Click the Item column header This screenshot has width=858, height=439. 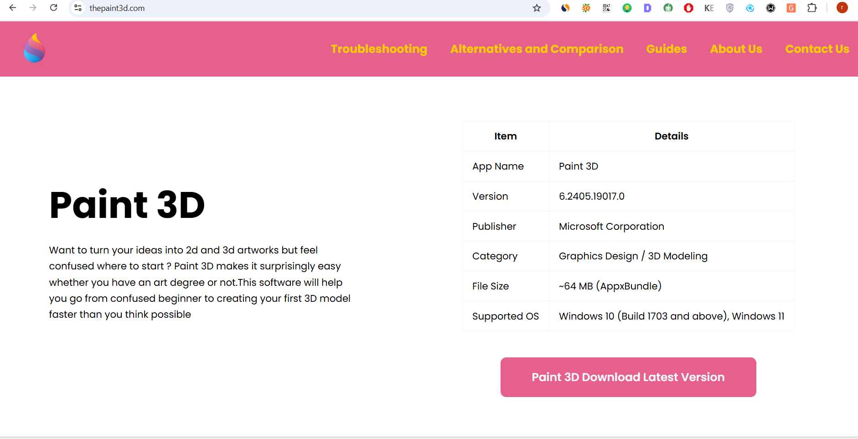pyautogui.click(x=506, y=136)
